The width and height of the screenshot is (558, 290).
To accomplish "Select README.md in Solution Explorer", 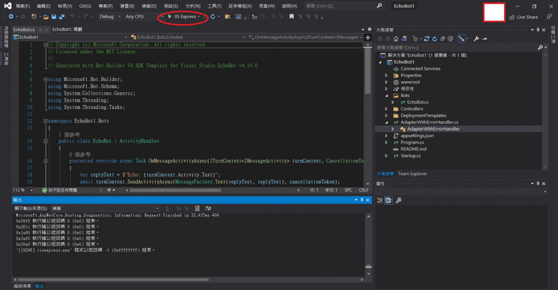I will (x=413, y=149).
